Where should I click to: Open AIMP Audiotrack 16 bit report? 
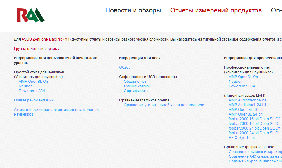(247, 100)
